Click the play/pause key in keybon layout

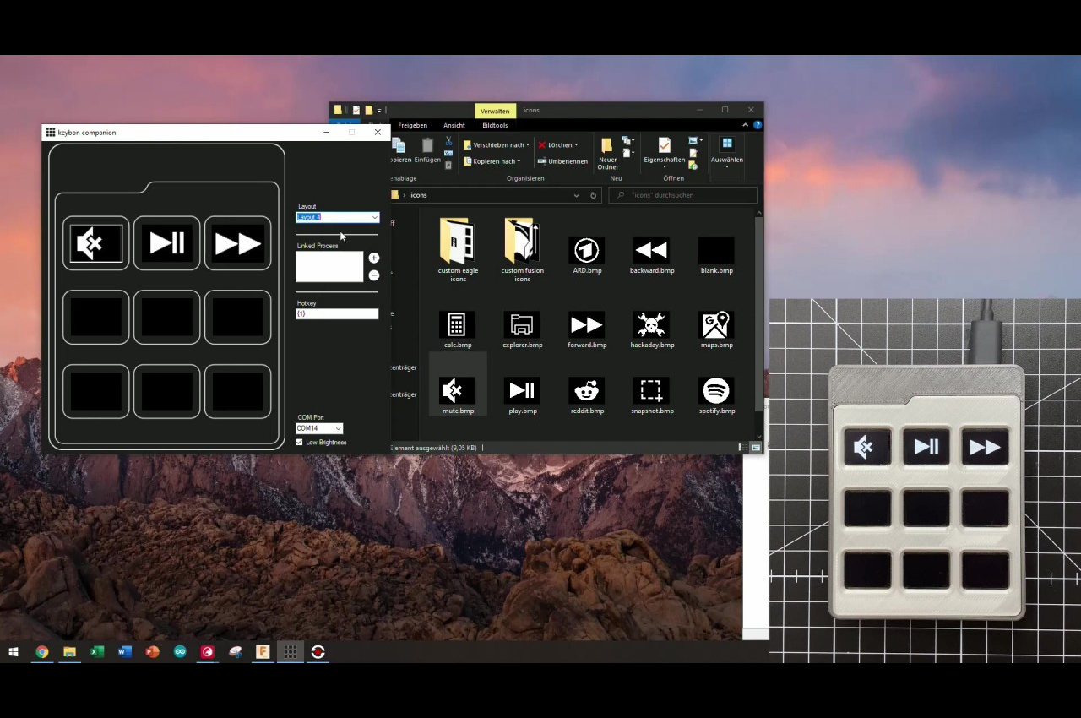[x=166, y=244]
